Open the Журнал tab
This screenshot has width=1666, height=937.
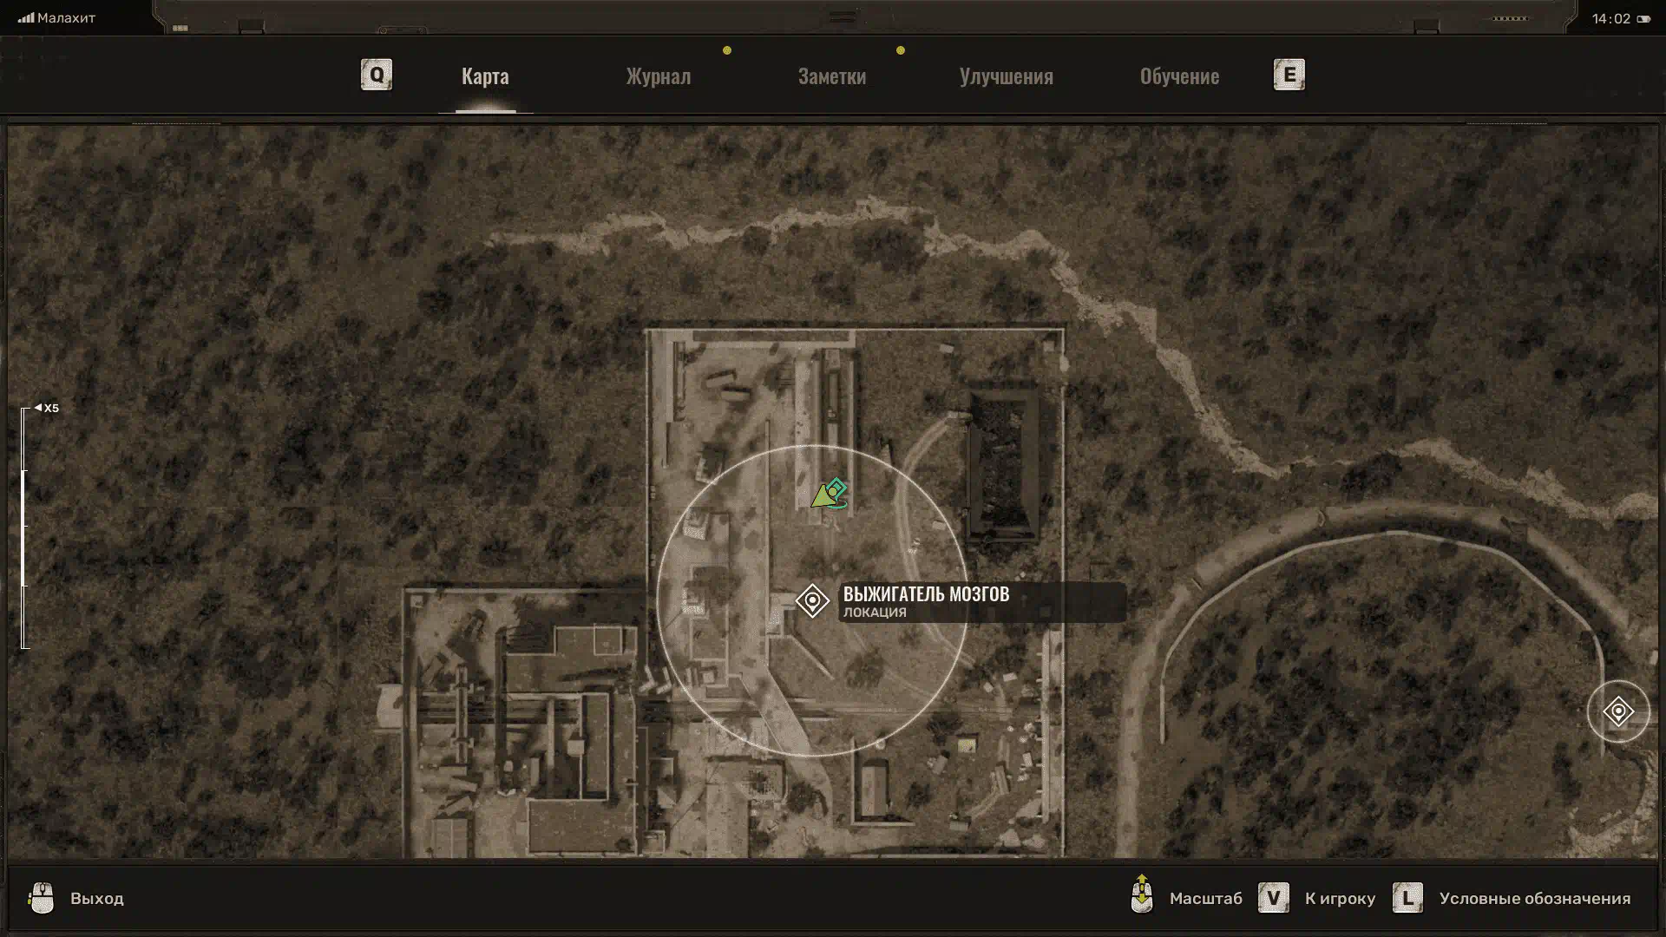[659, 76]
